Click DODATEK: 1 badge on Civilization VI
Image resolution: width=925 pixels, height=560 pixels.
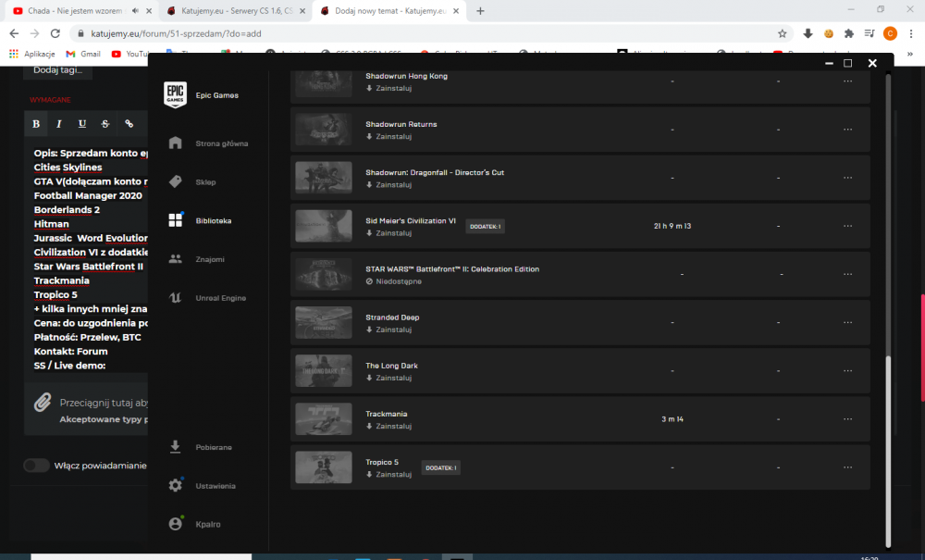tap(485, 227)
